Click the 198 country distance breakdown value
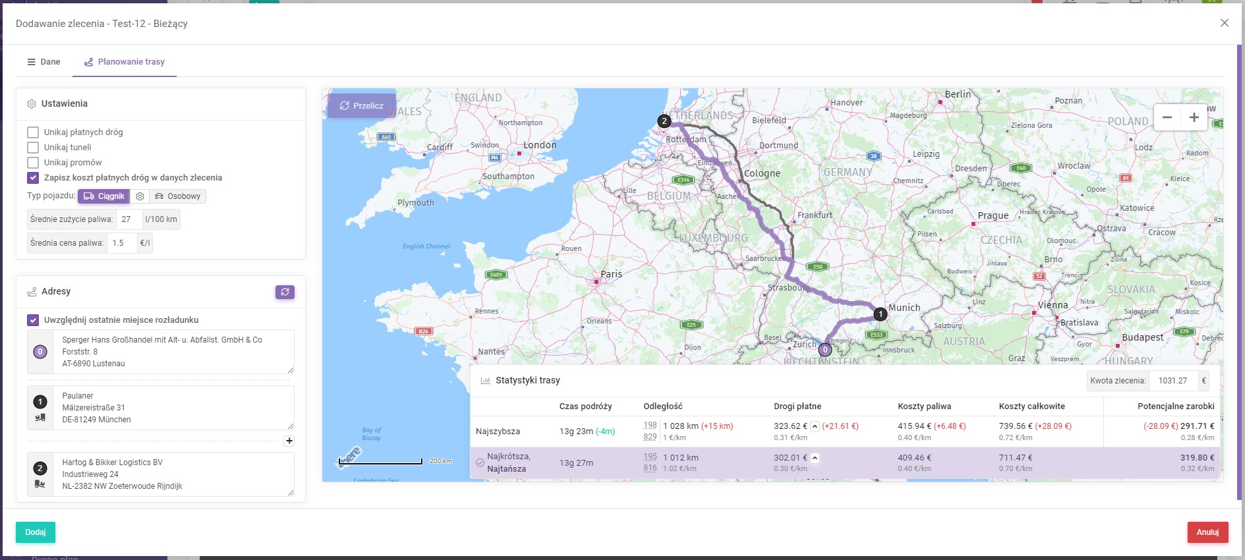Image resolution: width=1245 pixels, height=560 pixels. pyautogui.click(x=650, y=426)
